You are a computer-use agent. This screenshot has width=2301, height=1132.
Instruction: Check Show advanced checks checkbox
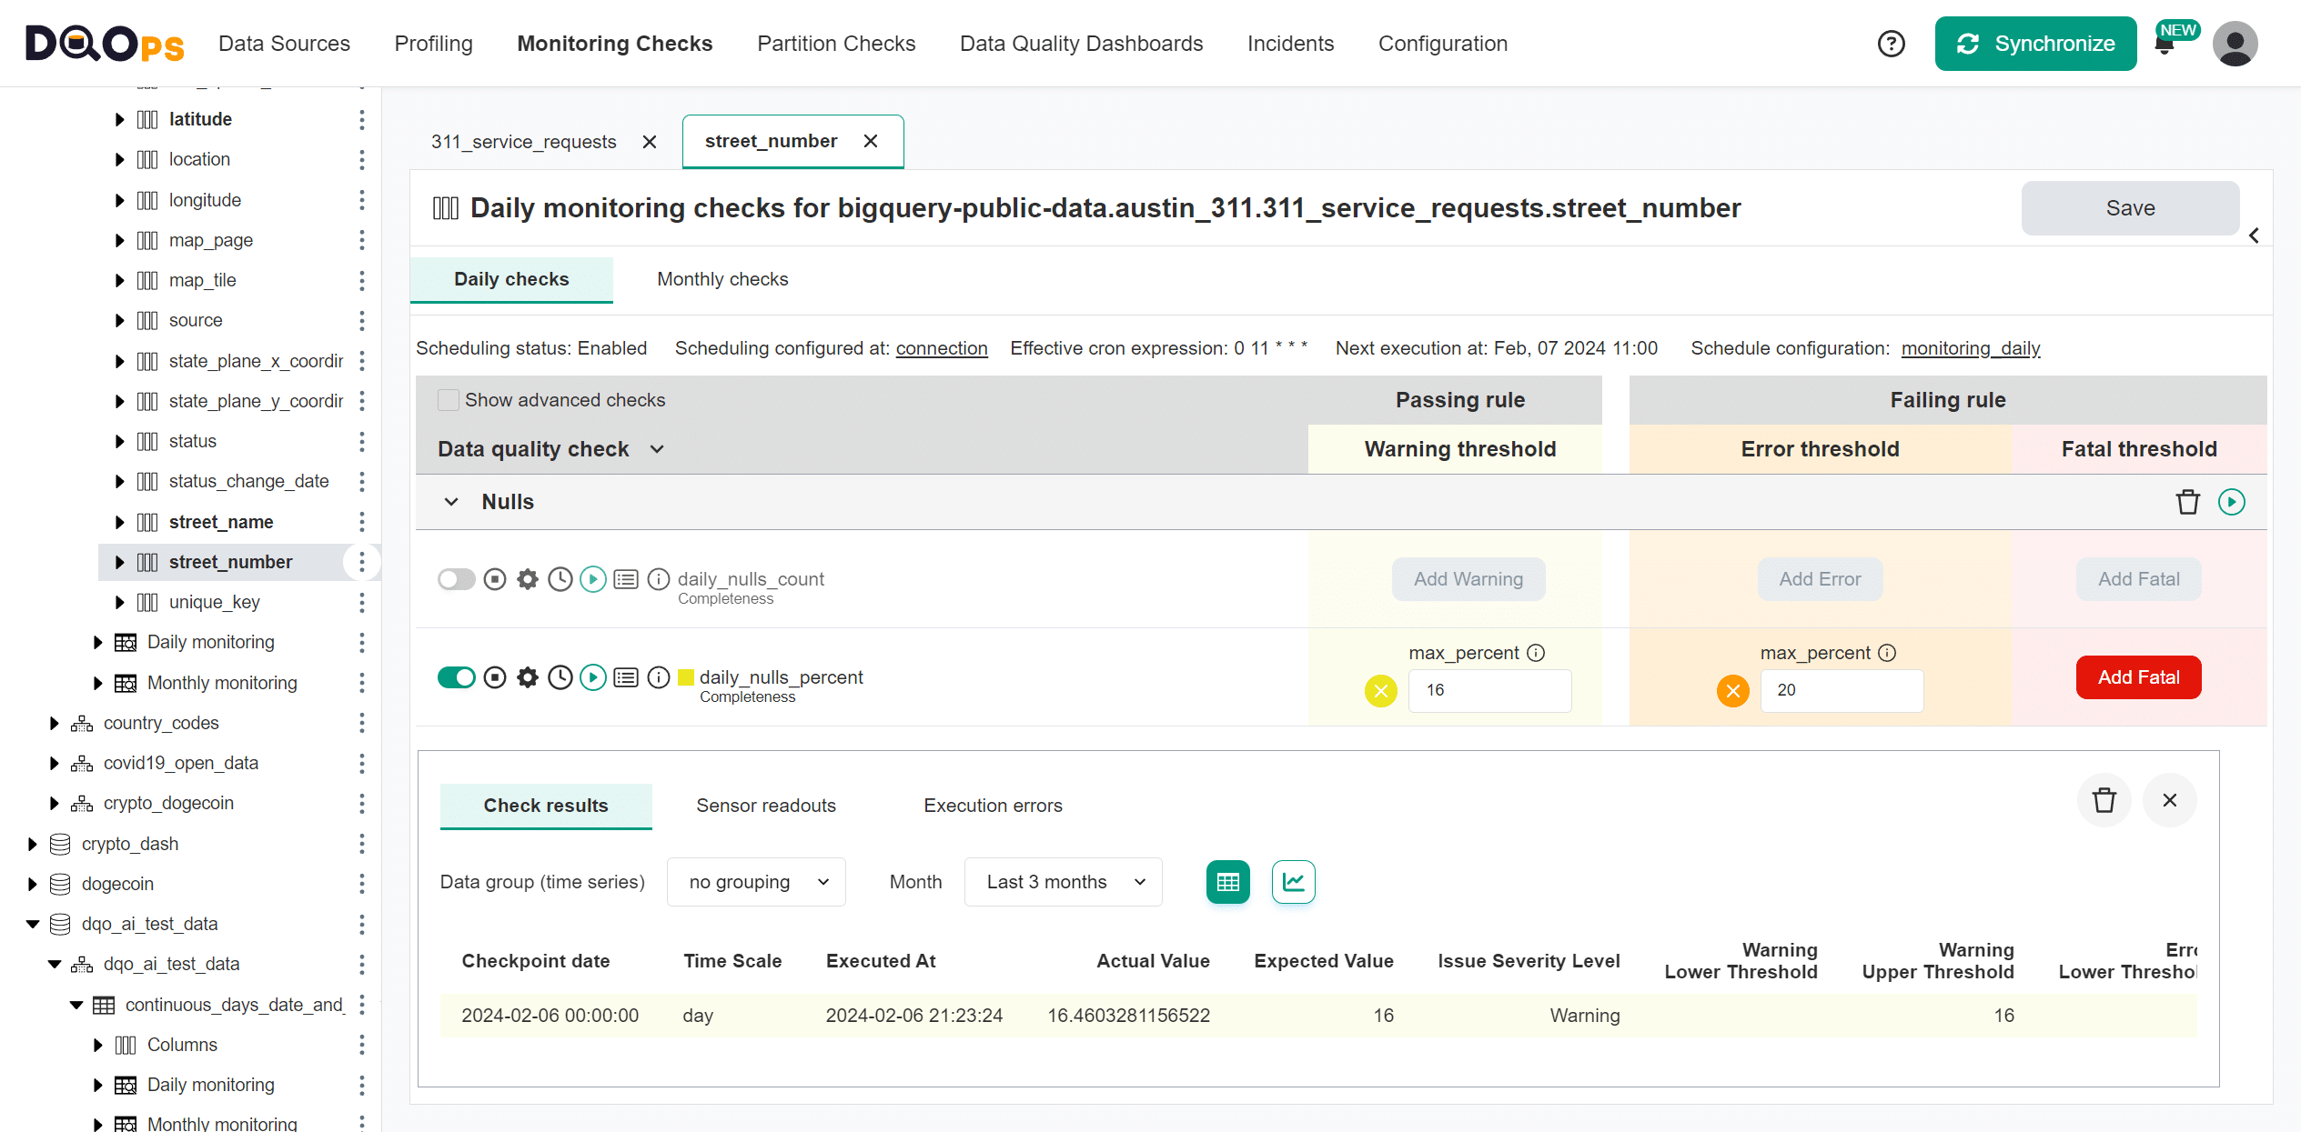pos(449,400)
